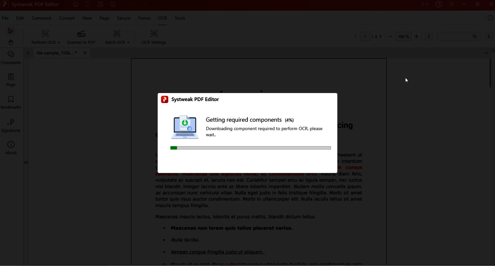Click the vertical document scrollbar

pyautogui.click(x=490, y=73)
